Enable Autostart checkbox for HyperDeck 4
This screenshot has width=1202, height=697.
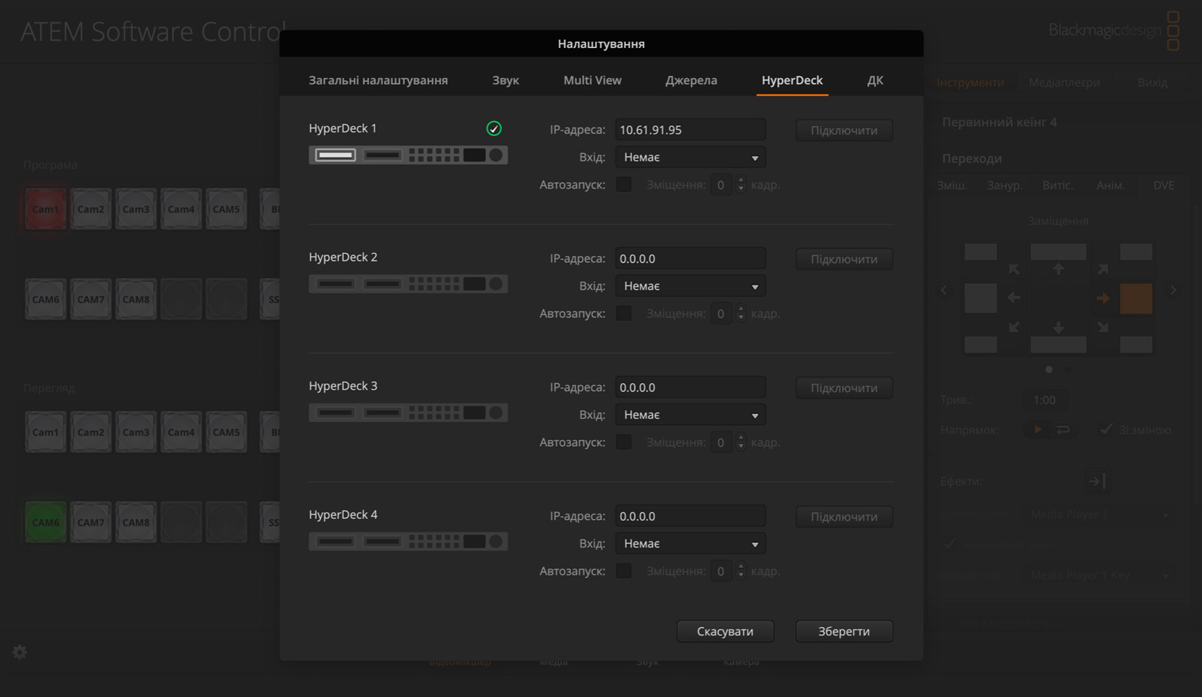coord(624,571)
